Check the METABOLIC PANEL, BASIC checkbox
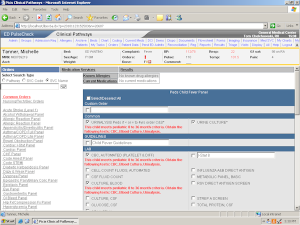Image resolution: width=300 pixels, height=225 pixels. click(x=193, y=176)
